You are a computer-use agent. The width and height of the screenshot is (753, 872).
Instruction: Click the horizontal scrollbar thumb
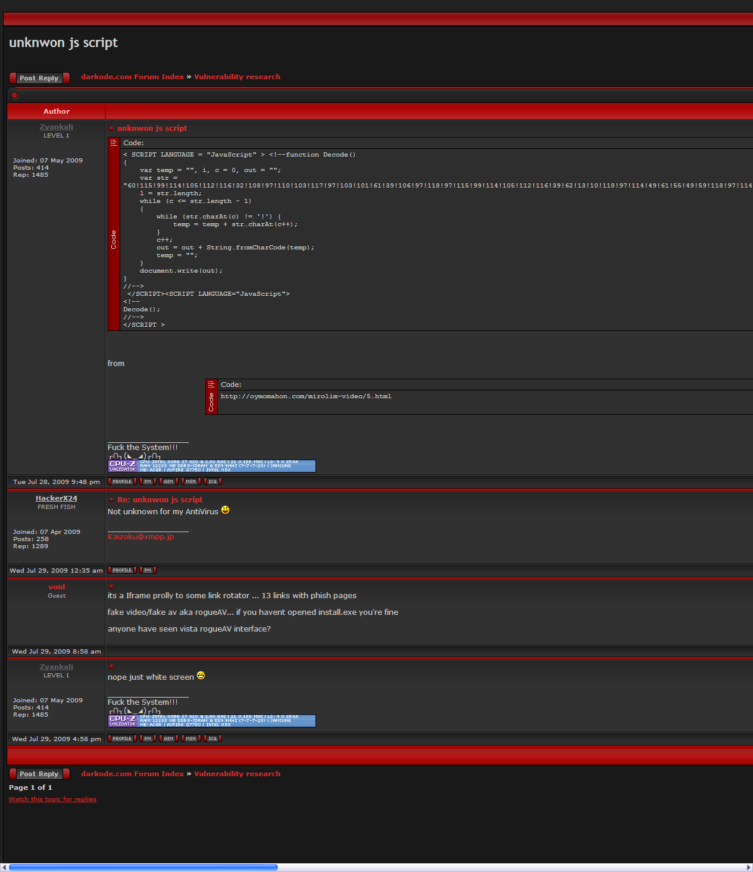(143, 867)
